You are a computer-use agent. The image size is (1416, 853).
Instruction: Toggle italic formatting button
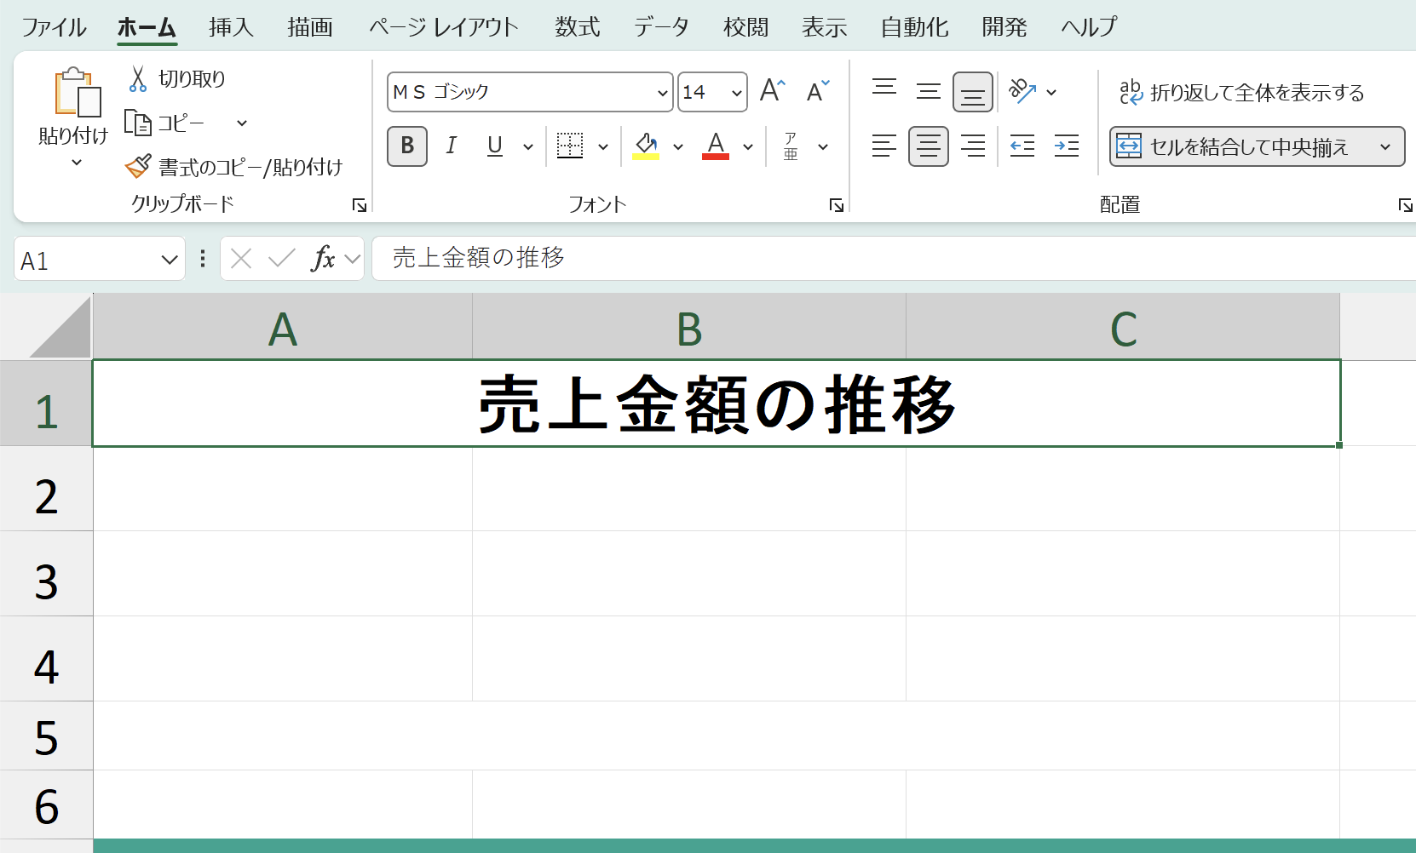coord(452,146)
